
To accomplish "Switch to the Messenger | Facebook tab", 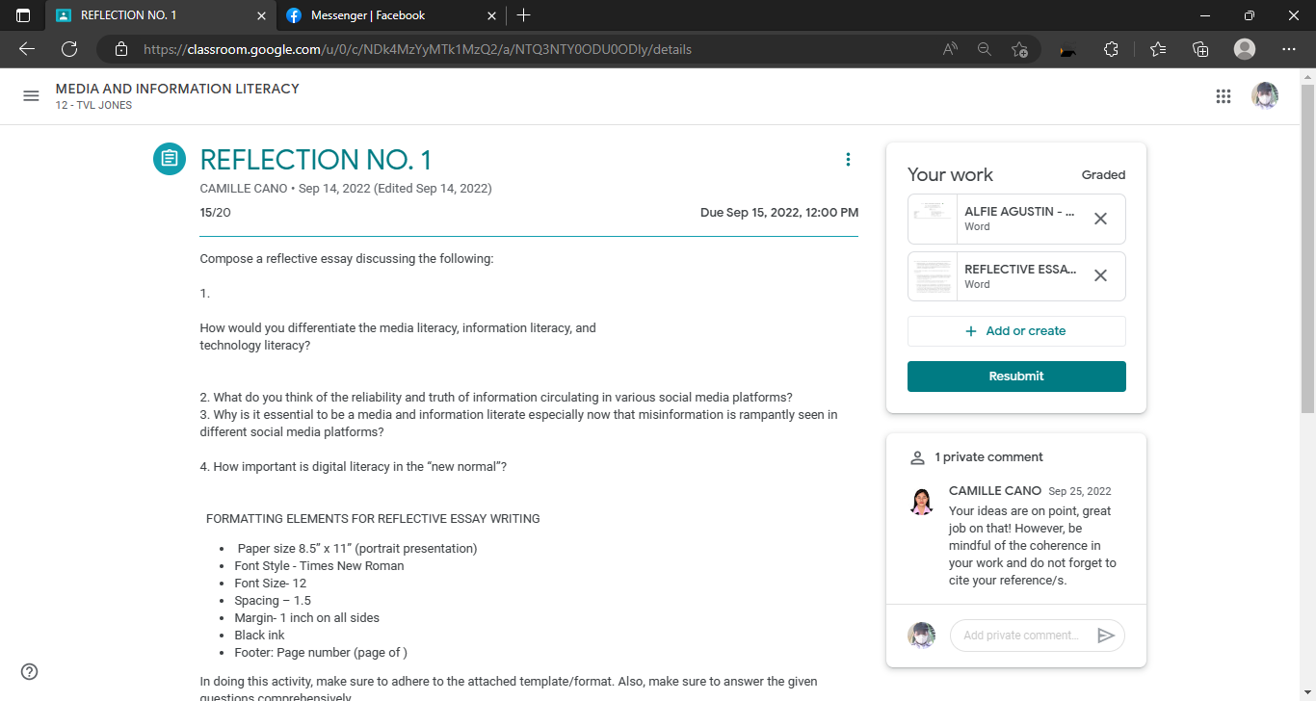I will [390, 15].
